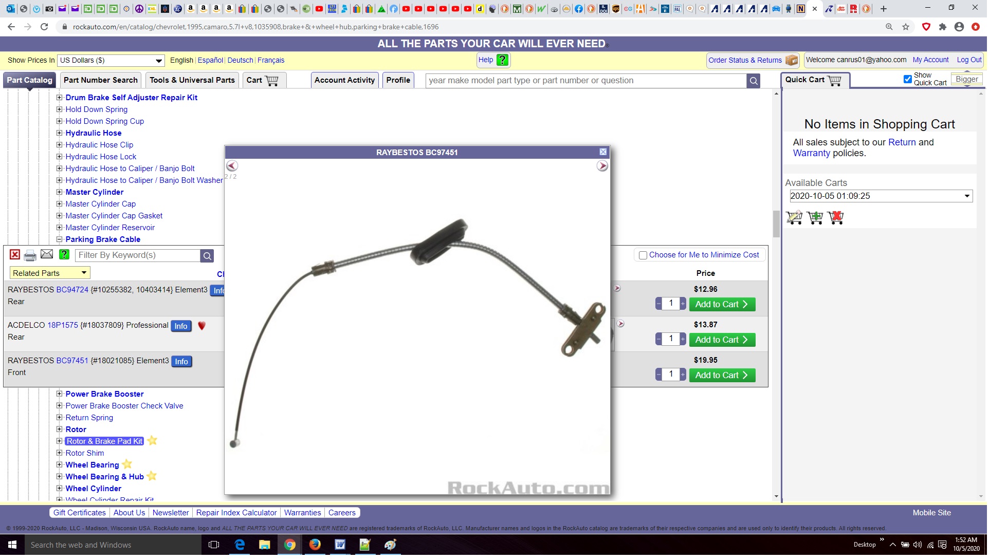
Task: Add the $19.95 RAYBESTOS BC97451 to cart
Action: point(723,376)
